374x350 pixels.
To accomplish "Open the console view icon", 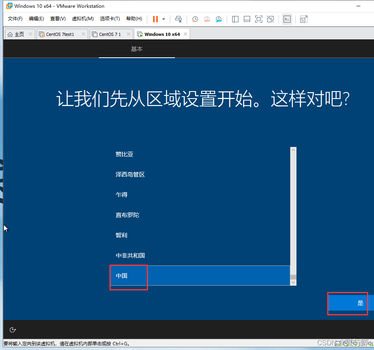I will [x=287, y=19].
